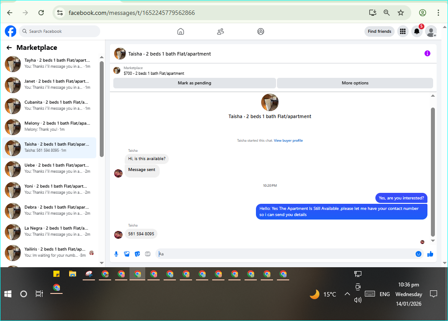Open Janet conversation
Screen dimensions: 448x321
tap(49, 85)
